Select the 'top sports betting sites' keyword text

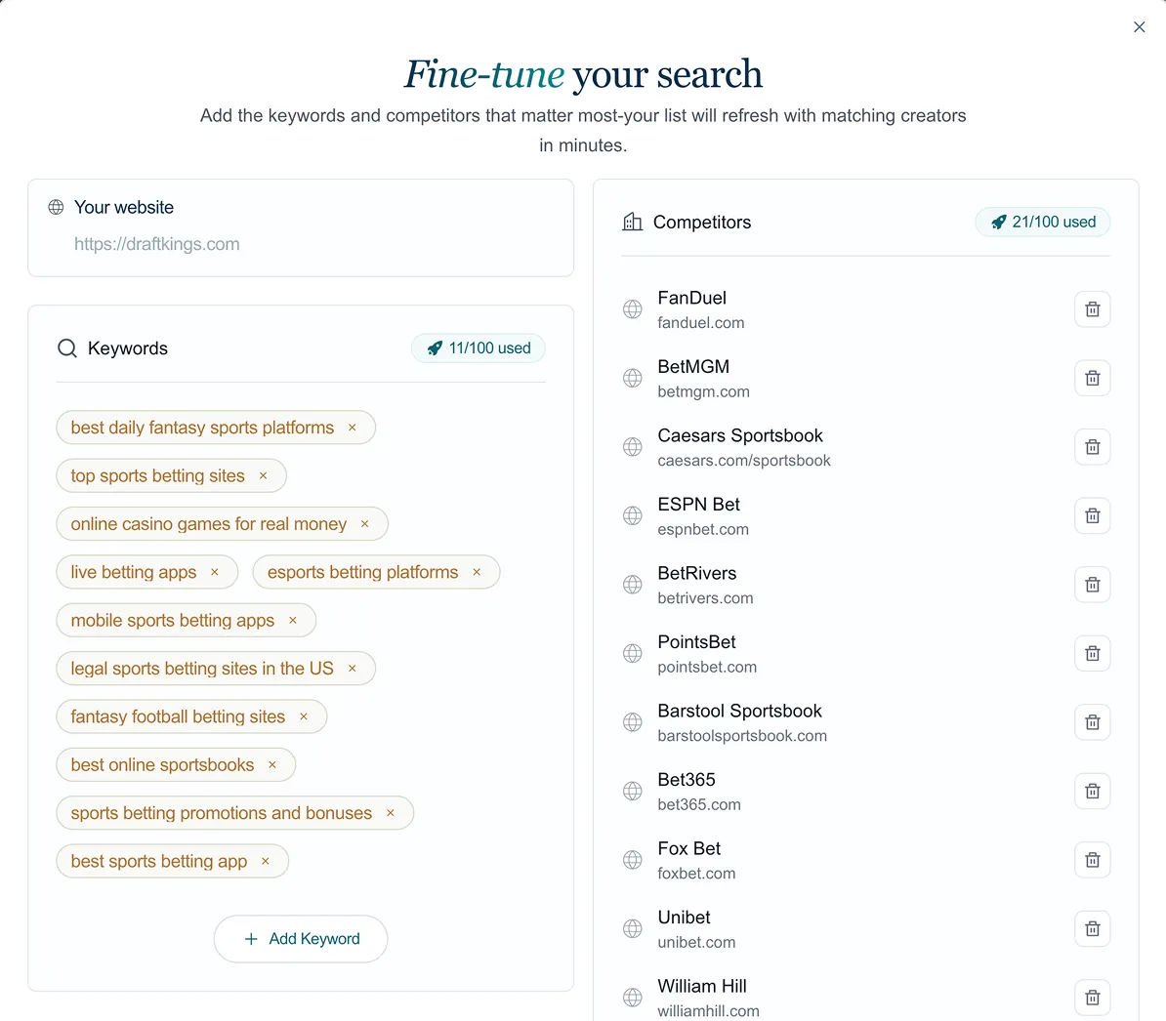click(x=157, y=476)
